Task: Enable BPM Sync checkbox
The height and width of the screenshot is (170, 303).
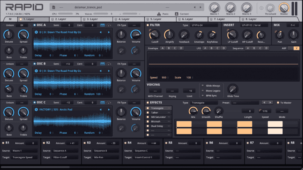Action: click(203, 95)
